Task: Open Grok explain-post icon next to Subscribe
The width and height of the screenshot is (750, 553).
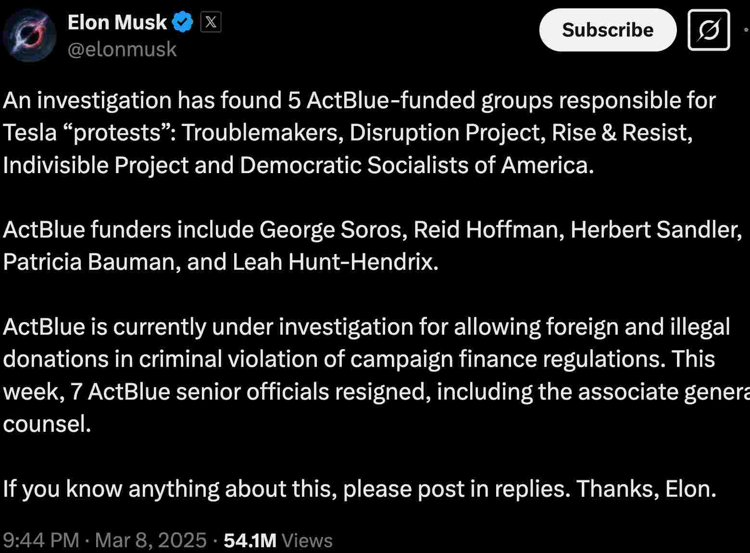Action: (709, 30)
